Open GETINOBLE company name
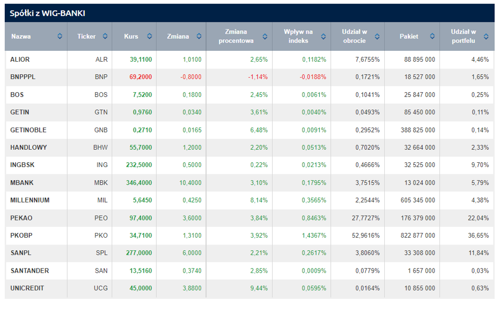497x312 pixels. pos(28,130)
